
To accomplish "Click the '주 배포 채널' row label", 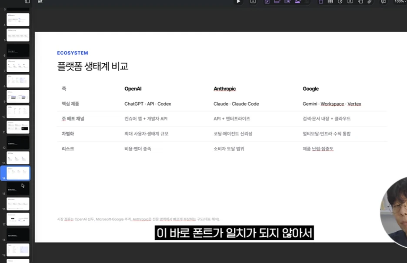I will (73, 118).
